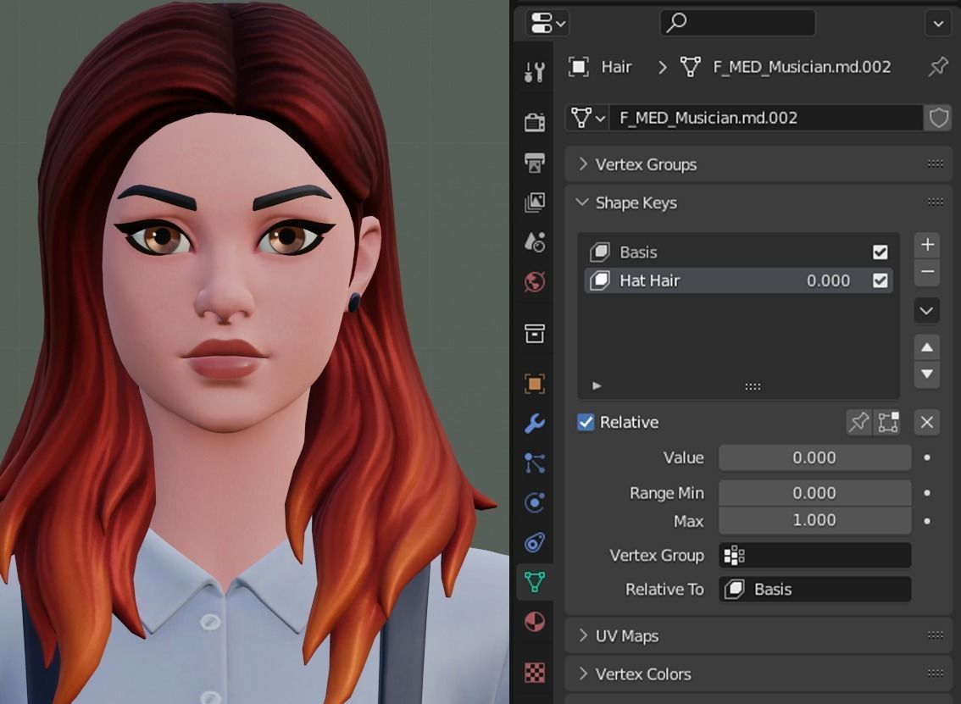
Task: Click the shape key list resize grip
Action: tap(753, 386)
